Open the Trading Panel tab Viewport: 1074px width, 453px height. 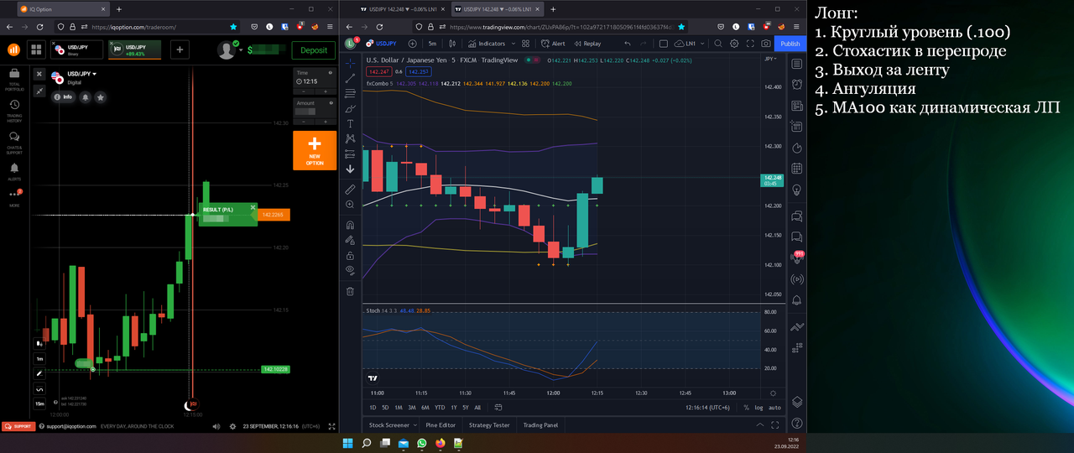click(540, 425)
